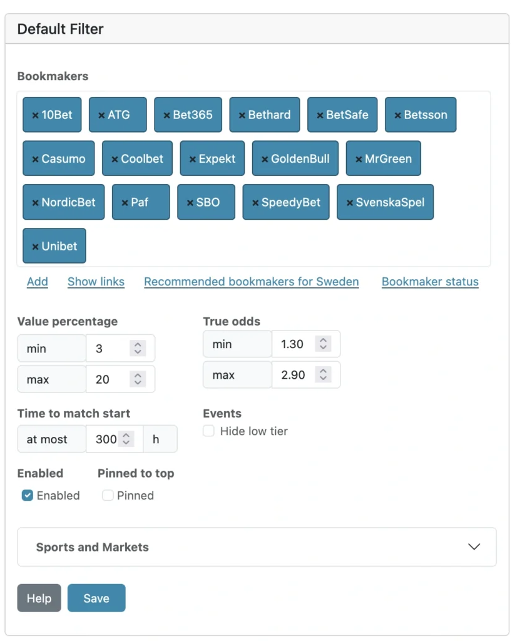Open the Add bookmaker link
Image resolution: width=515 pixels, height=641 pixels.
pos(38,282)
